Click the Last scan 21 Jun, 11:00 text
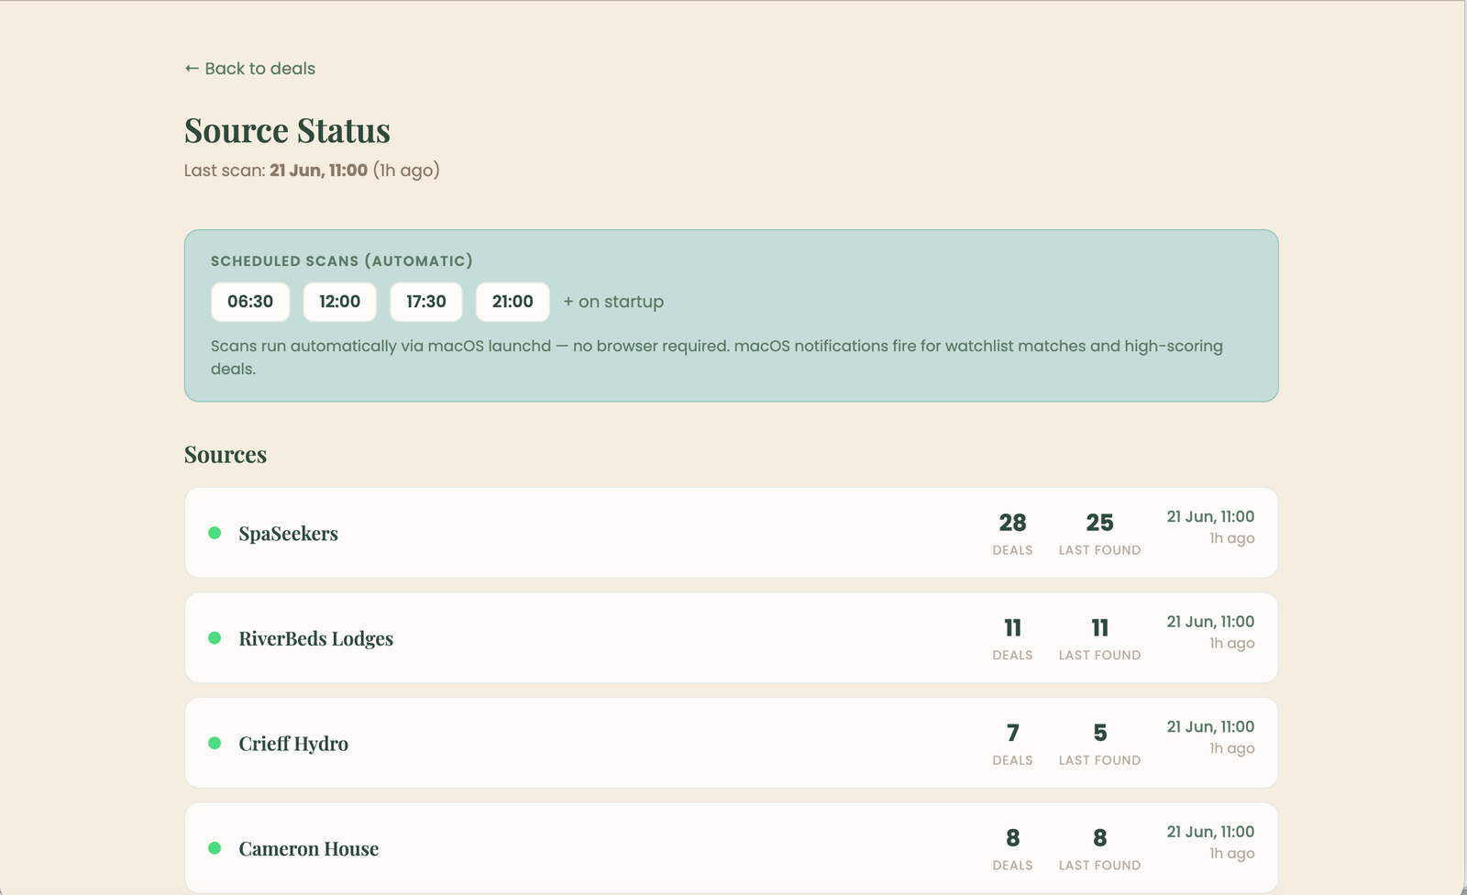1467x895 pixels. pyautogui.click(x=312, y=171)
